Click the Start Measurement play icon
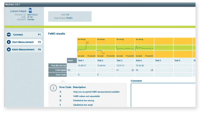200x113 pixels. click(x=9, y=42)
